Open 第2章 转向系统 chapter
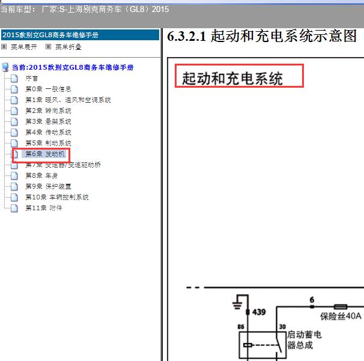The image size is (364, 361). (48, 111)
